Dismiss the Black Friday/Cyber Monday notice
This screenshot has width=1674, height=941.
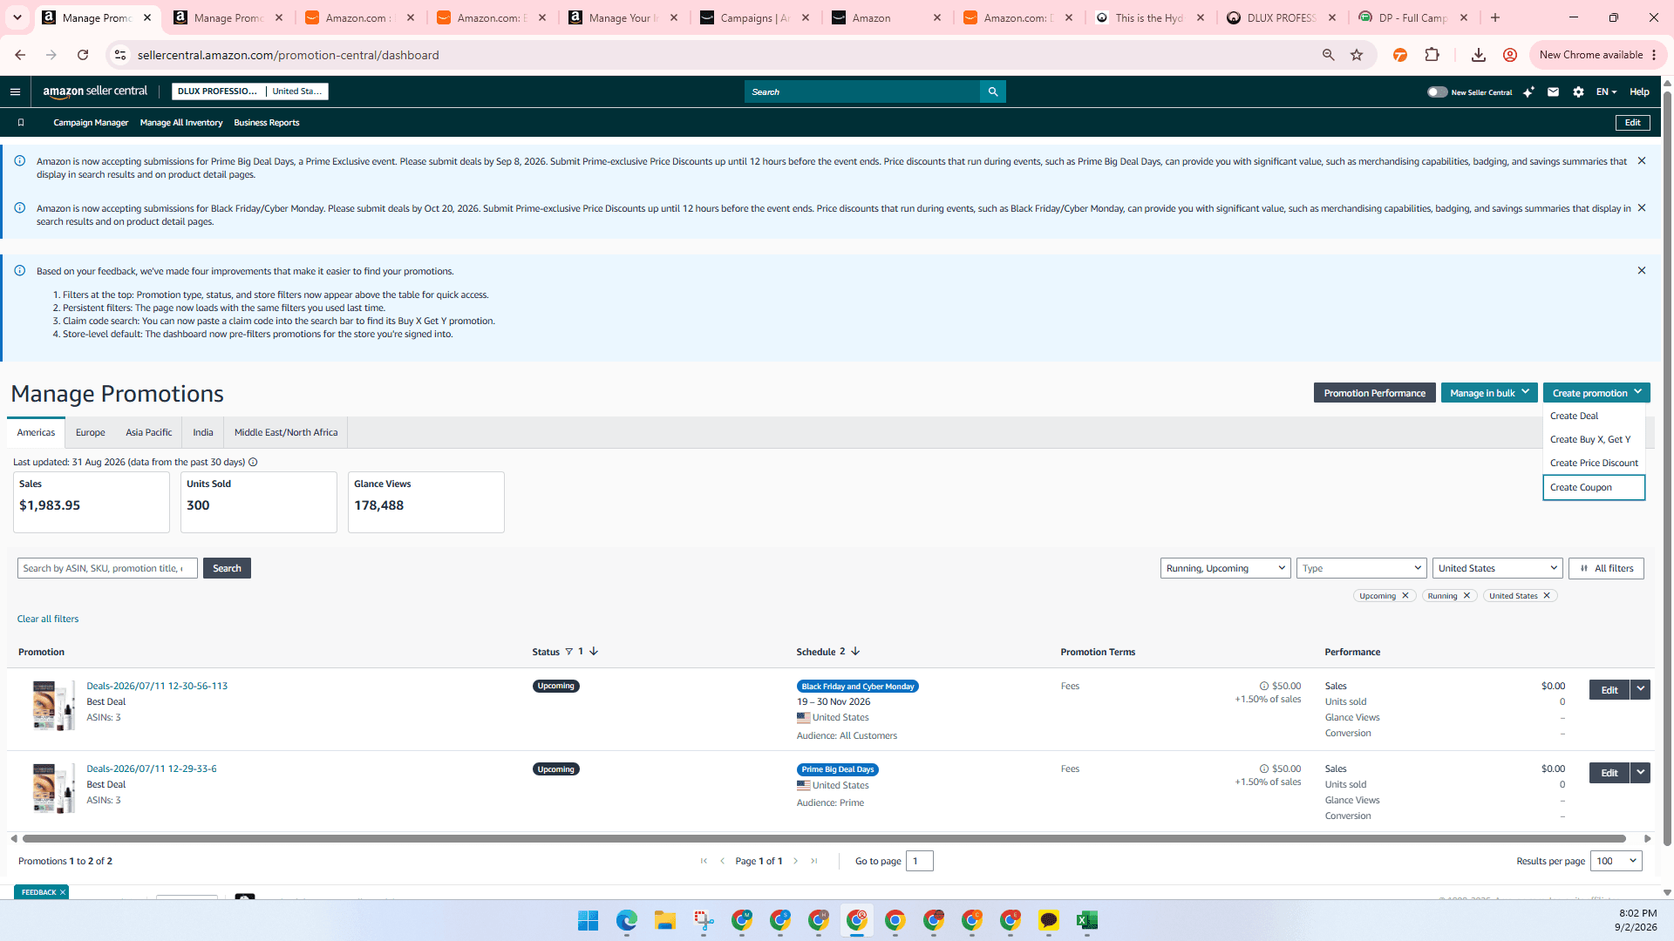pyautogui.click(x=1642, y=208)
